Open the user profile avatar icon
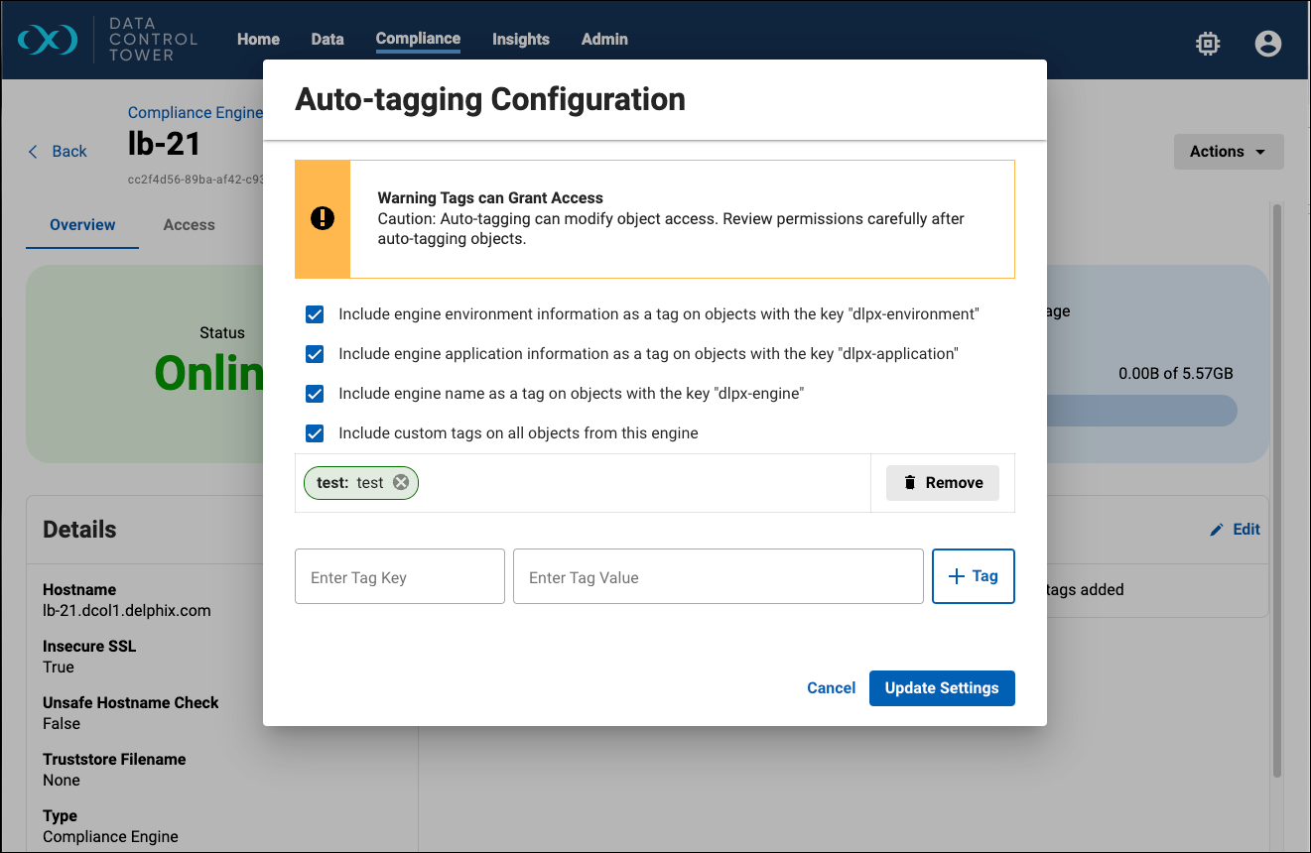Image resolution: width=1311 pixels, height=853 pixels. tap(1267, 43)
